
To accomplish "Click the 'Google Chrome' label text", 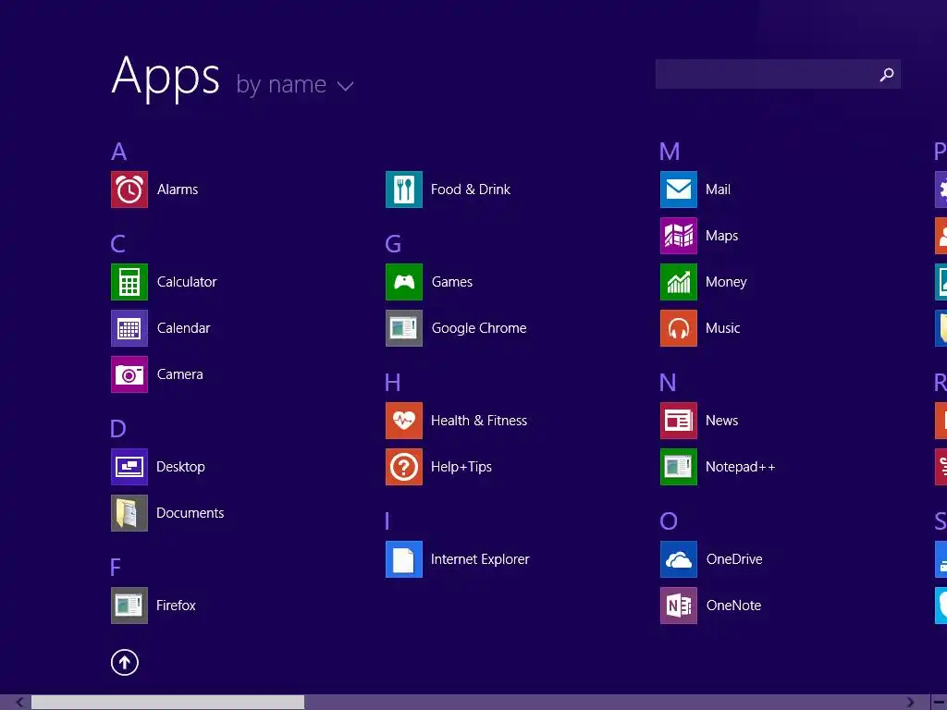I will (479, 328).
